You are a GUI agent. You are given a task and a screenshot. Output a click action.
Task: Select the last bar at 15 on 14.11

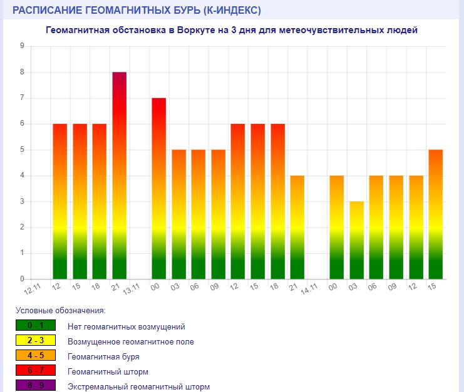pos(436,214)
